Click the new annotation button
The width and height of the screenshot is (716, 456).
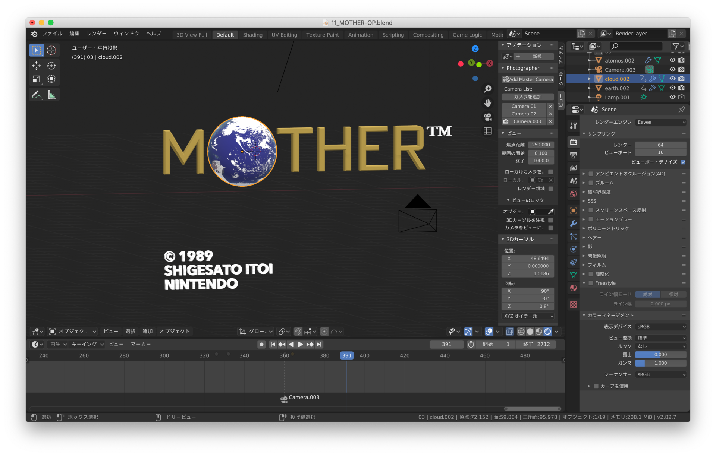pyautogui.click(x=533, y=57)
